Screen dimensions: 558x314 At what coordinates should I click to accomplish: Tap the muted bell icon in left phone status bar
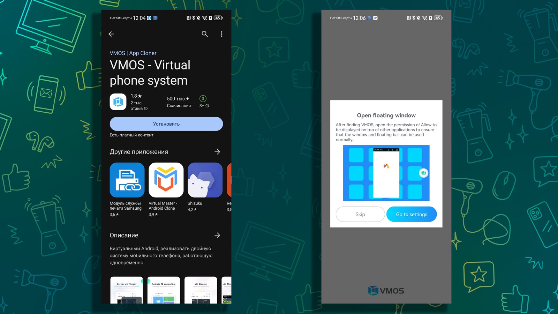[x=198, y=18]
